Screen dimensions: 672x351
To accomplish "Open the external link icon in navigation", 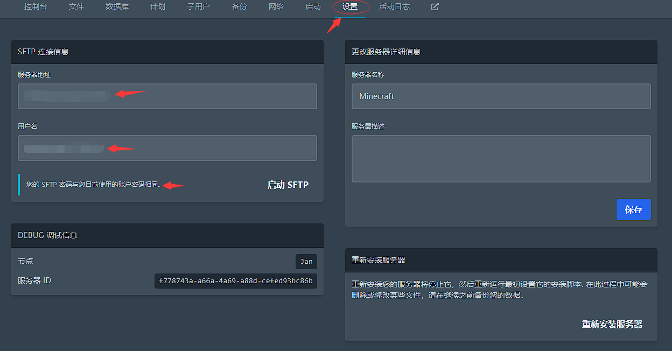I will (x=435, y=7).
